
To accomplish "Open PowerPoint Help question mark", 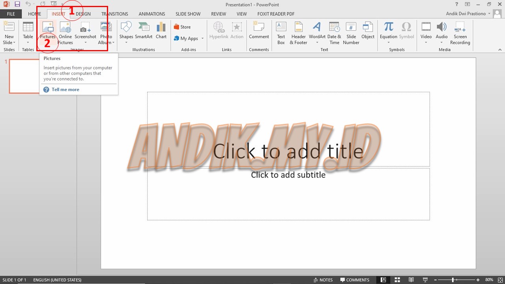I will 456,4.
